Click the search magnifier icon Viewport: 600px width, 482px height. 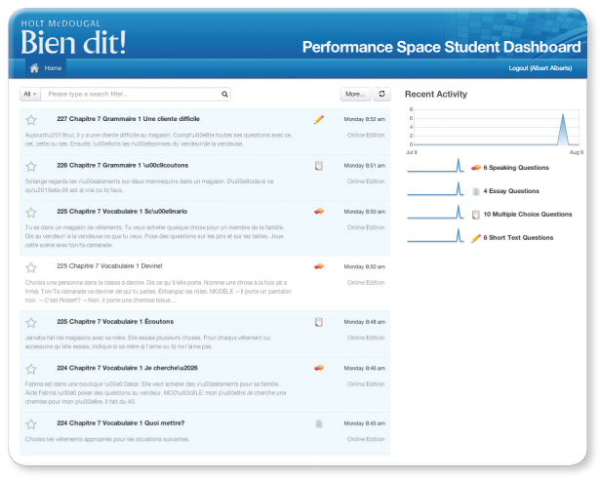point(224,95)
